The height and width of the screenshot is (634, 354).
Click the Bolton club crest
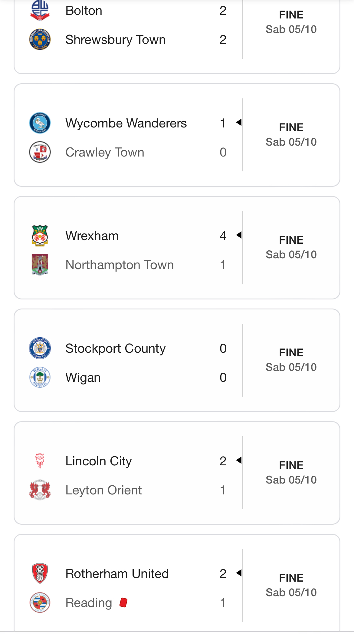40,10
